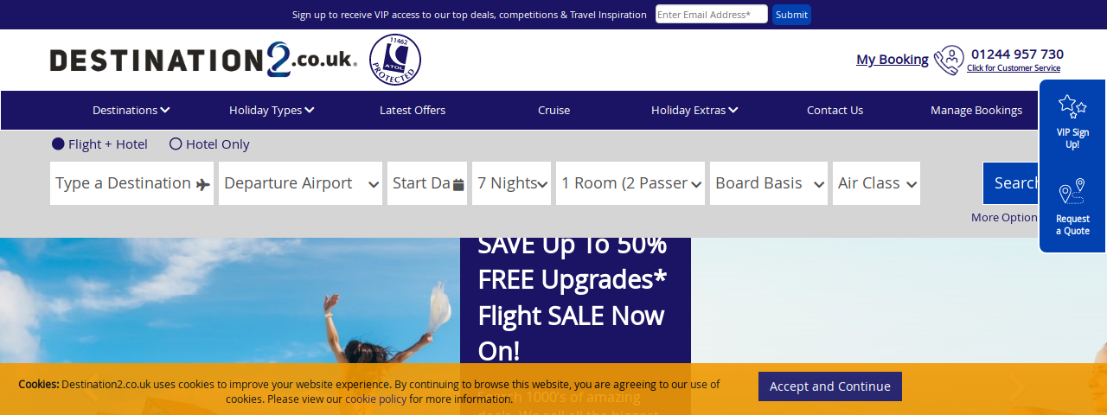Image resolution: width=1107 pixels, height=415 pixels.
Task: Click the ATOL Protected badge icon
Action: pyautogui.click(x=395, y=60)
